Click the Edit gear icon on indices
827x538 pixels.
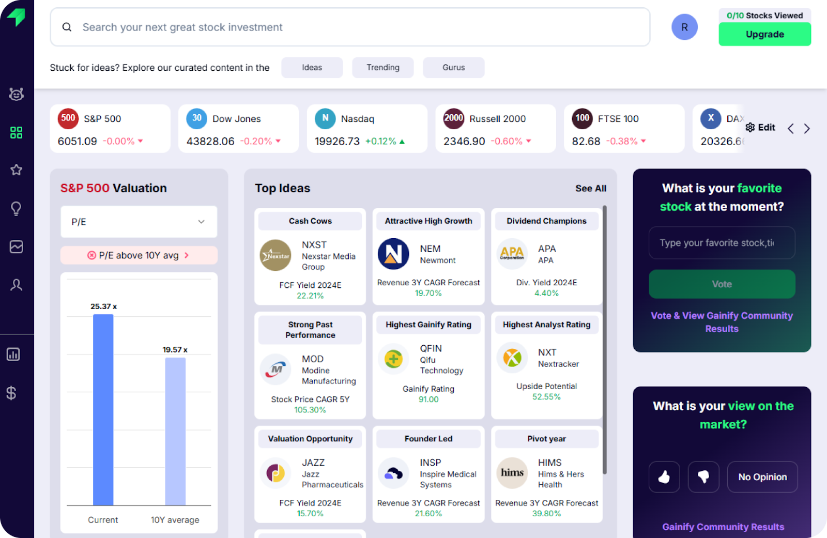point(751,127)
